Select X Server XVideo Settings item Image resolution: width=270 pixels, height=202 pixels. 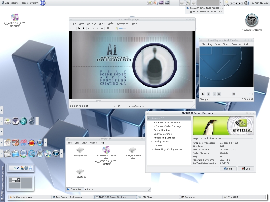[x=167, y=126]
